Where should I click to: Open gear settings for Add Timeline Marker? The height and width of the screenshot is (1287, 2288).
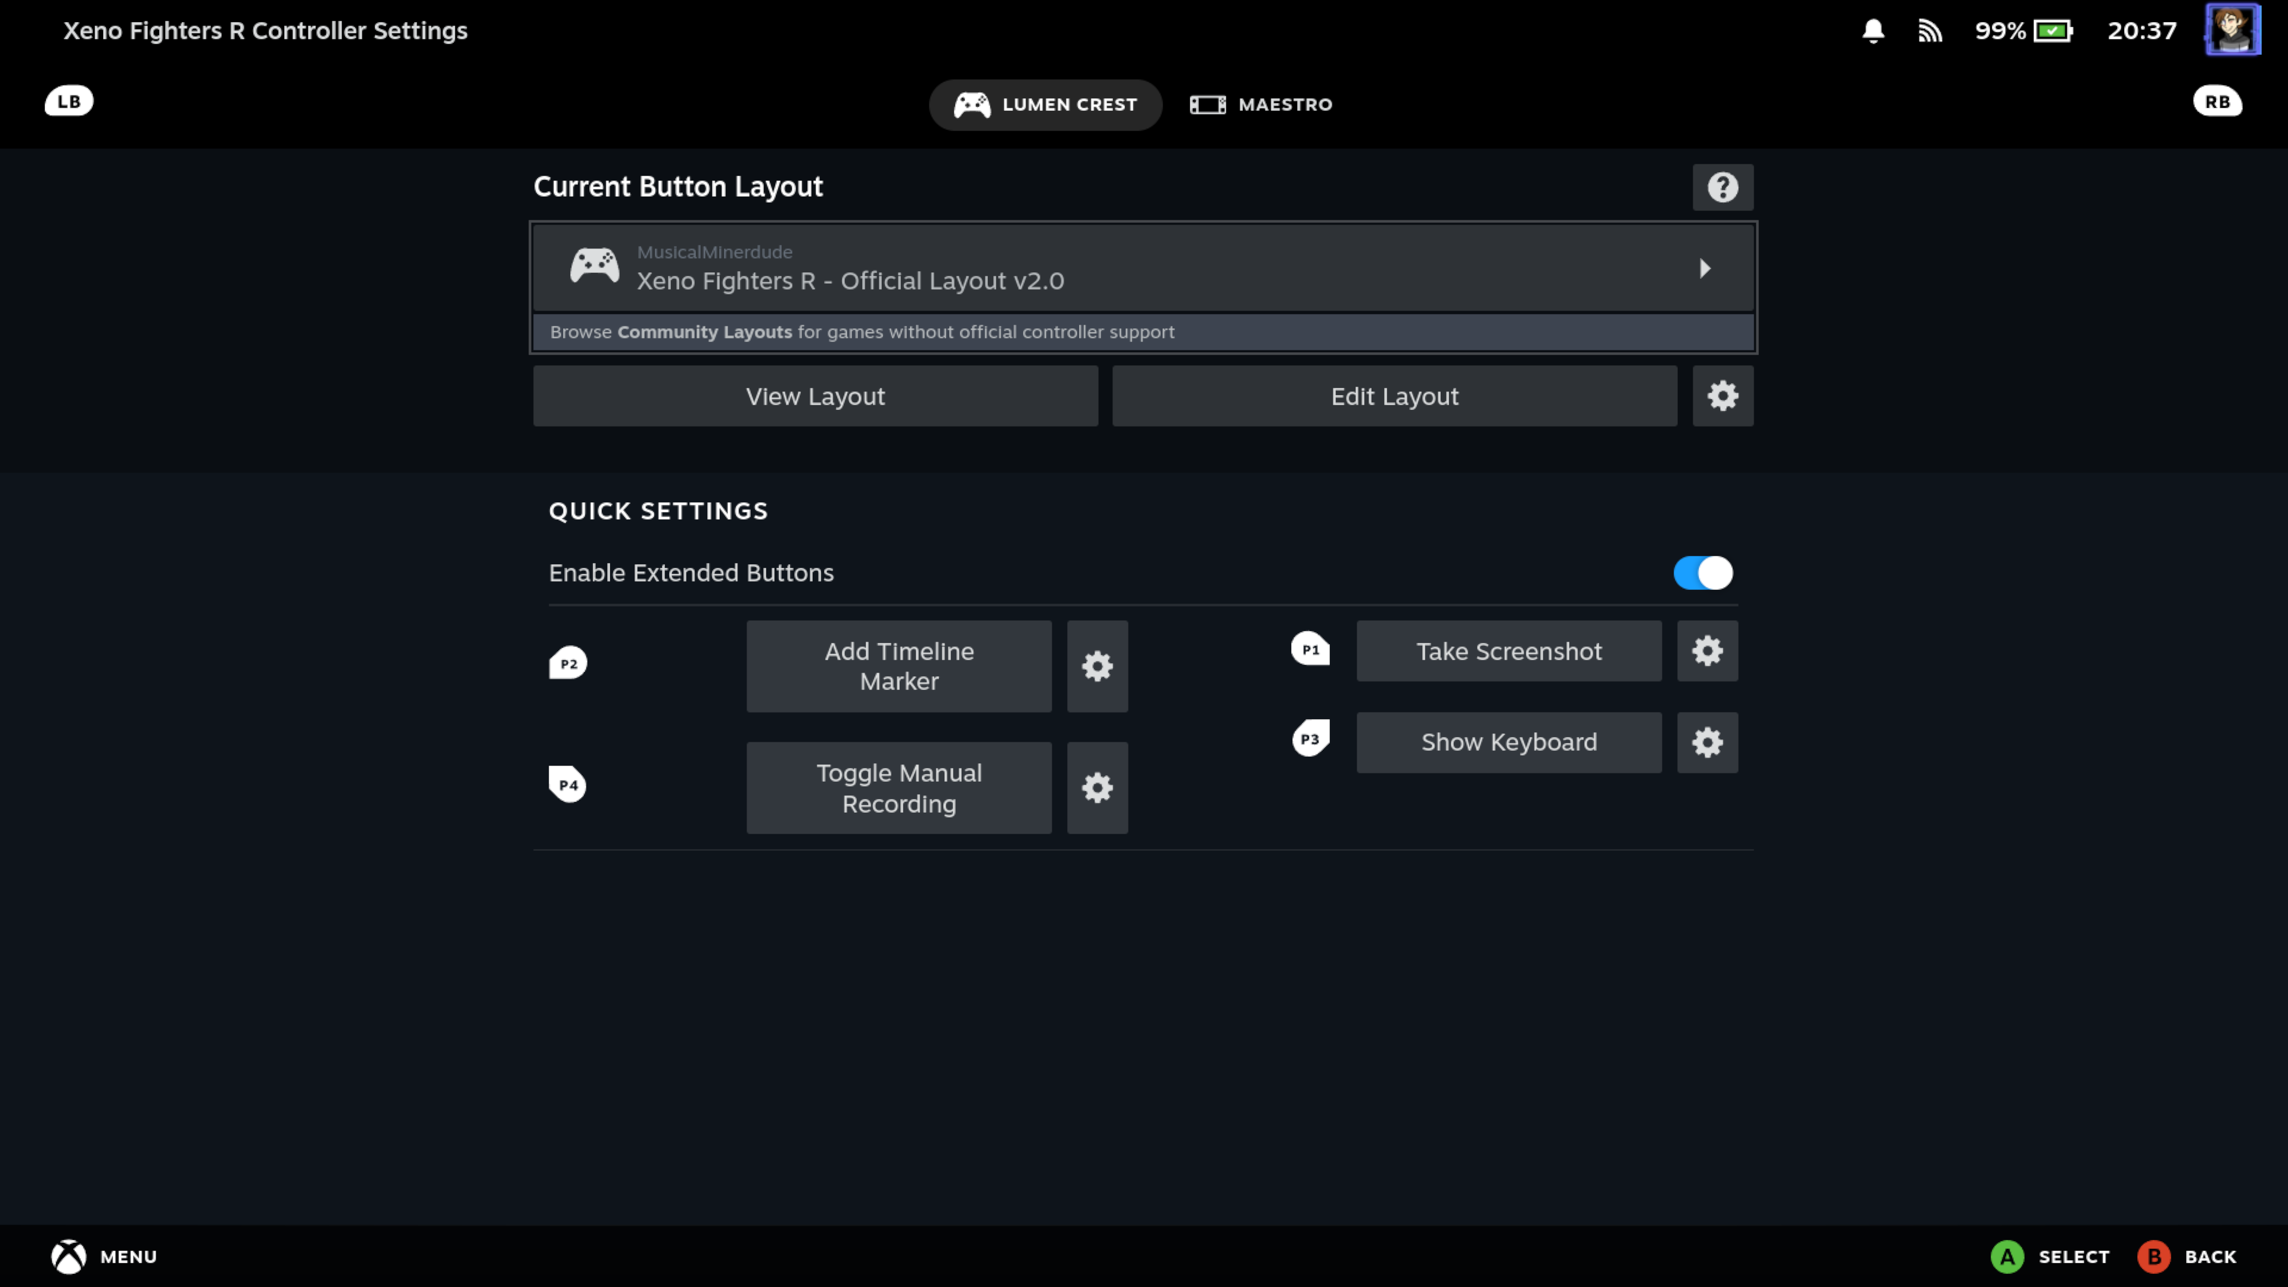1097,666
